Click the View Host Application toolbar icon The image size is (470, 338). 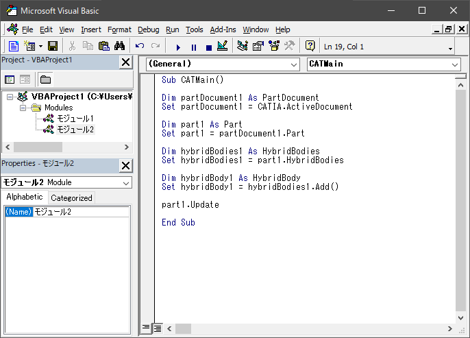point(14,46)
